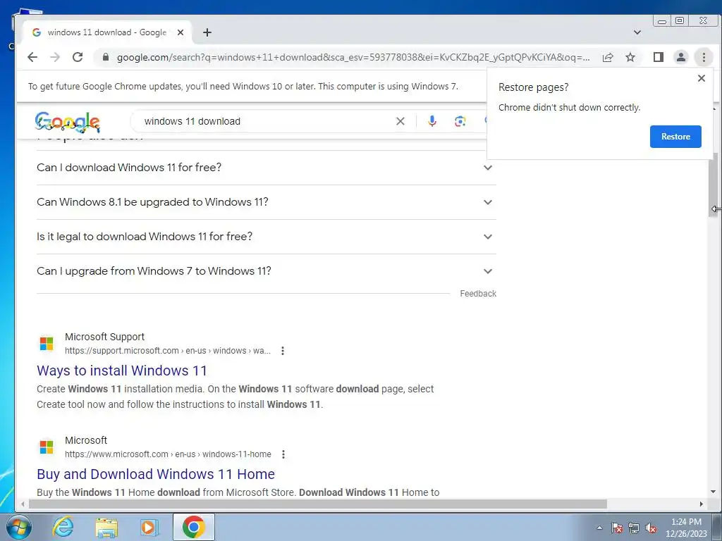Image resolution: width=722 pixels, height=541 pixels.
Task: Open Chrome side panel
Action: click(659, 57)
